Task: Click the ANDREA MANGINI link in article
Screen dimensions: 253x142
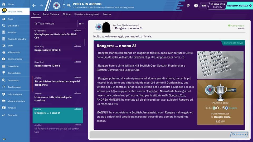Action: point(108,100)
